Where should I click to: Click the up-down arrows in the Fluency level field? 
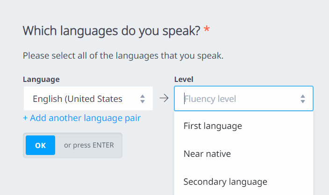(x=303, y=99)
